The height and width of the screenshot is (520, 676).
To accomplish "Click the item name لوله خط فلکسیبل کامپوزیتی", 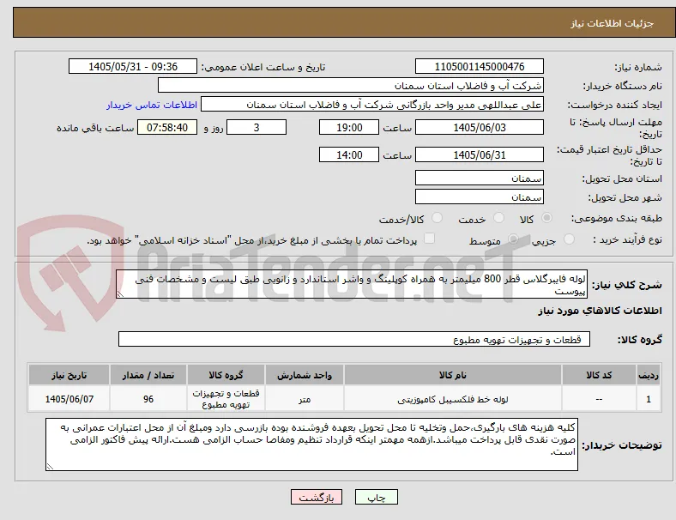I will (x=453, y=399).
